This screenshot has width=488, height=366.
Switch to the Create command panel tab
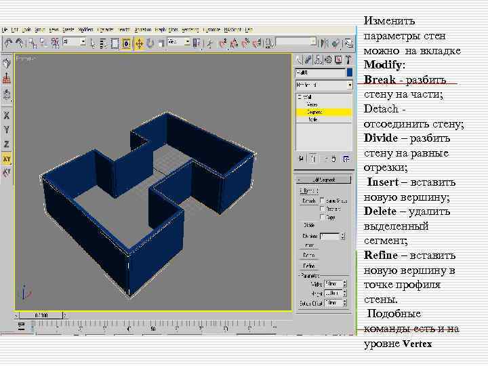coord(299,60)
